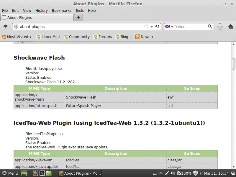Click the text 'File: libflashplayer.so'
This screenshot has width=236, height=177.
coord(43,69)
